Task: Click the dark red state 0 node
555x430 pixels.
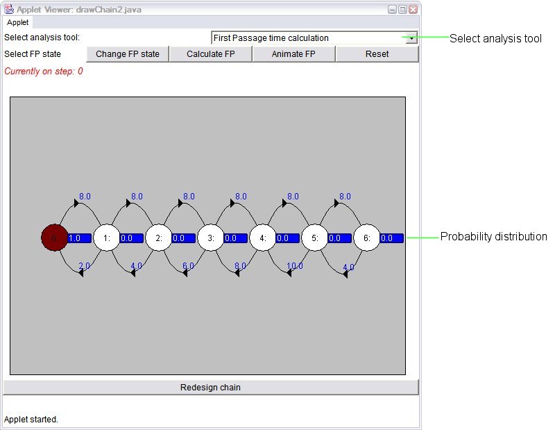Action: pyautogui.click(x=54, y=238)
